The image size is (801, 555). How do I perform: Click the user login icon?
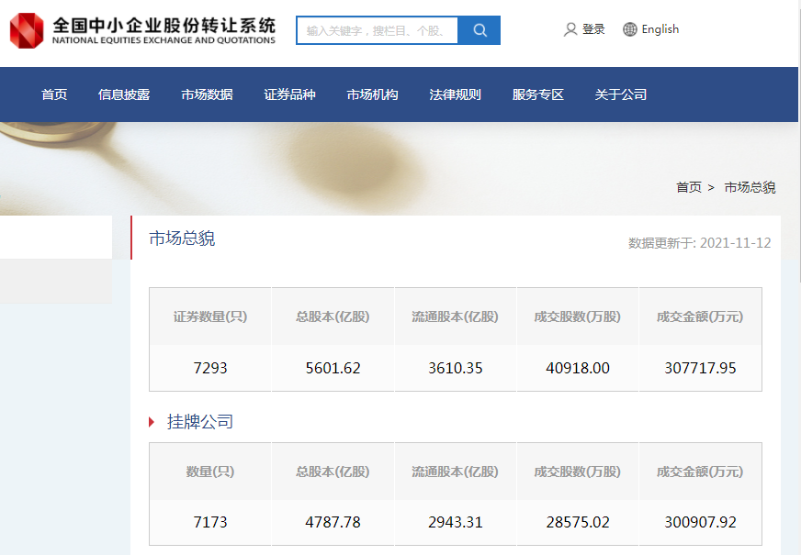[570, 29]
